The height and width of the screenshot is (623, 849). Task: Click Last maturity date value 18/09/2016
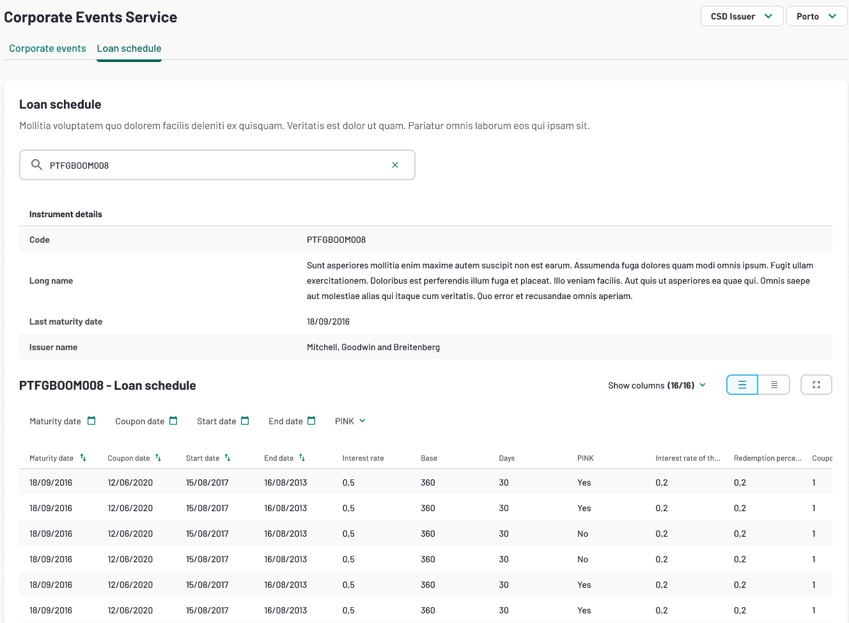[x=328, y=321]
